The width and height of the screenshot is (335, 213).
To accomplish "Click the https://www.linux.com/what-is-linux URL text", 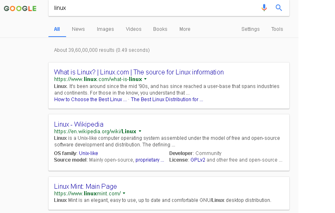I will (x=98, y=79).
